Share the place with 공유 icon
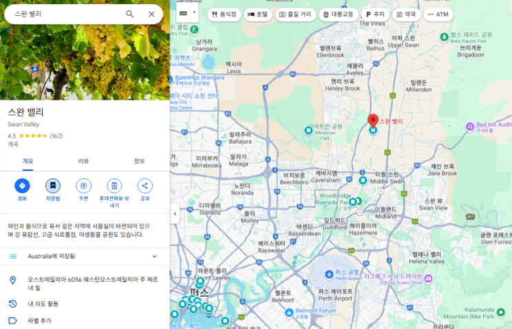 pyautogui.click(x=145, y=186)
